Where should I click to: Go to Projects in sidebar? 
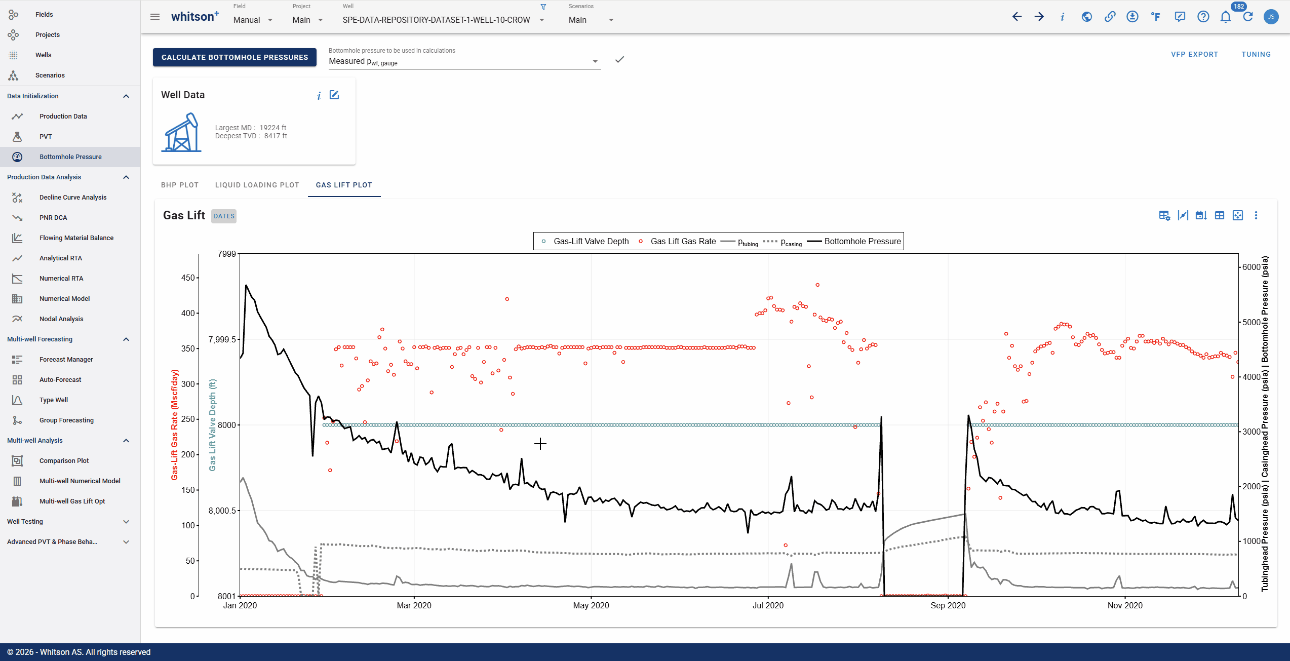pos(70,35)
